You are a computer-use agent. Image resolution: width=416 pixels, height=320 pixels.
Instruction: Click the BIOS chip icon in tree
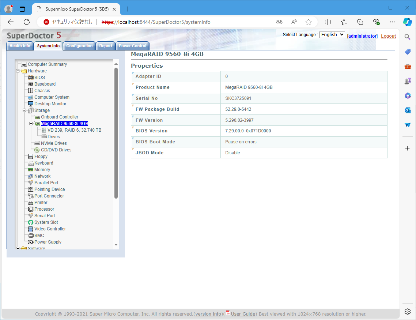click(31, 78)
